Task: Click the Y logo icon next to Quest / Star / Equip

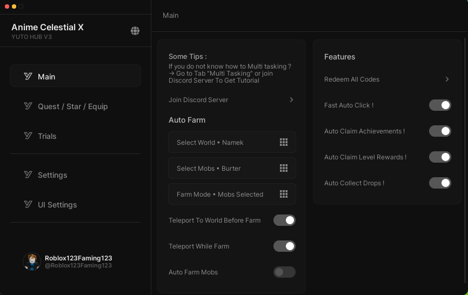Action: click(28, 106)
